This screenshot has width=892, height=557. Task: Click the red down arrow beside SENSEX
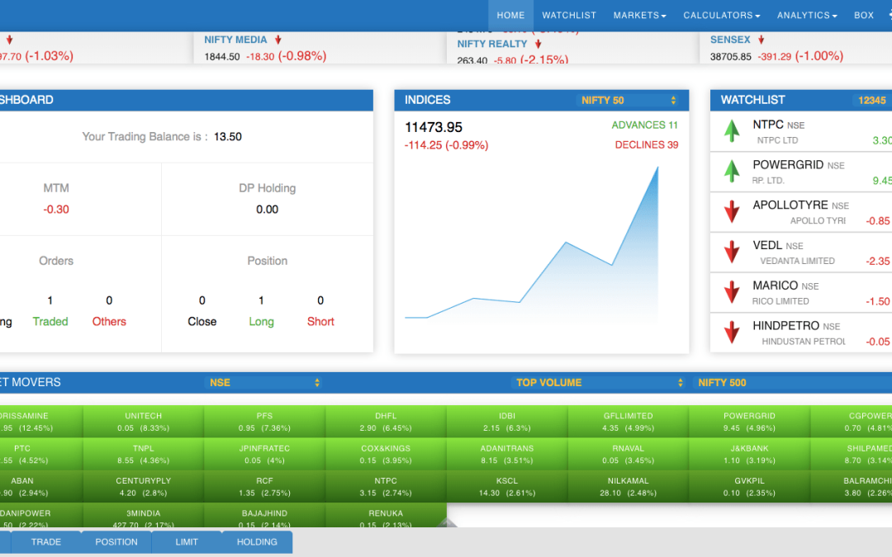tap(762, 40)
